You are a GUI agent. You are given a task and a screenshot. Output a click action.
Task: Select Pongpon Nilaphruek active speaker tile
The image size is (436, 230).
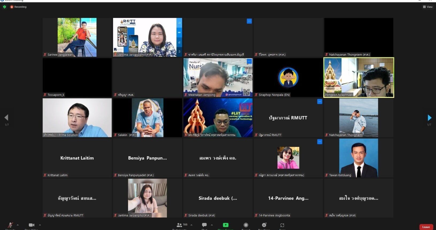point(359,78)
